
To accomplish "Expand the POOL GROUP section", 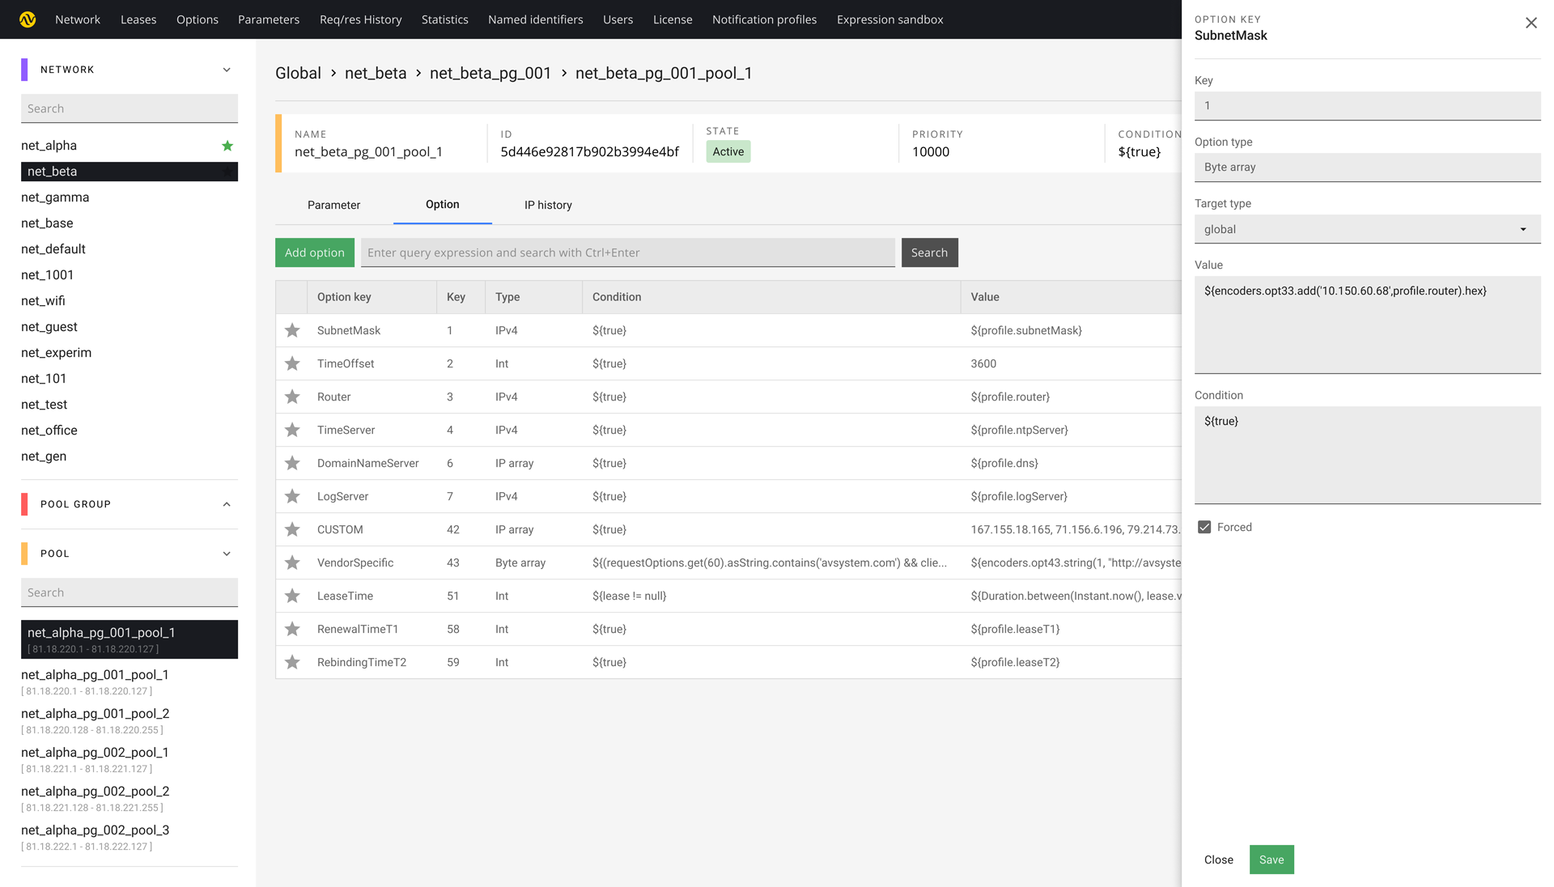I will (227, 503).
